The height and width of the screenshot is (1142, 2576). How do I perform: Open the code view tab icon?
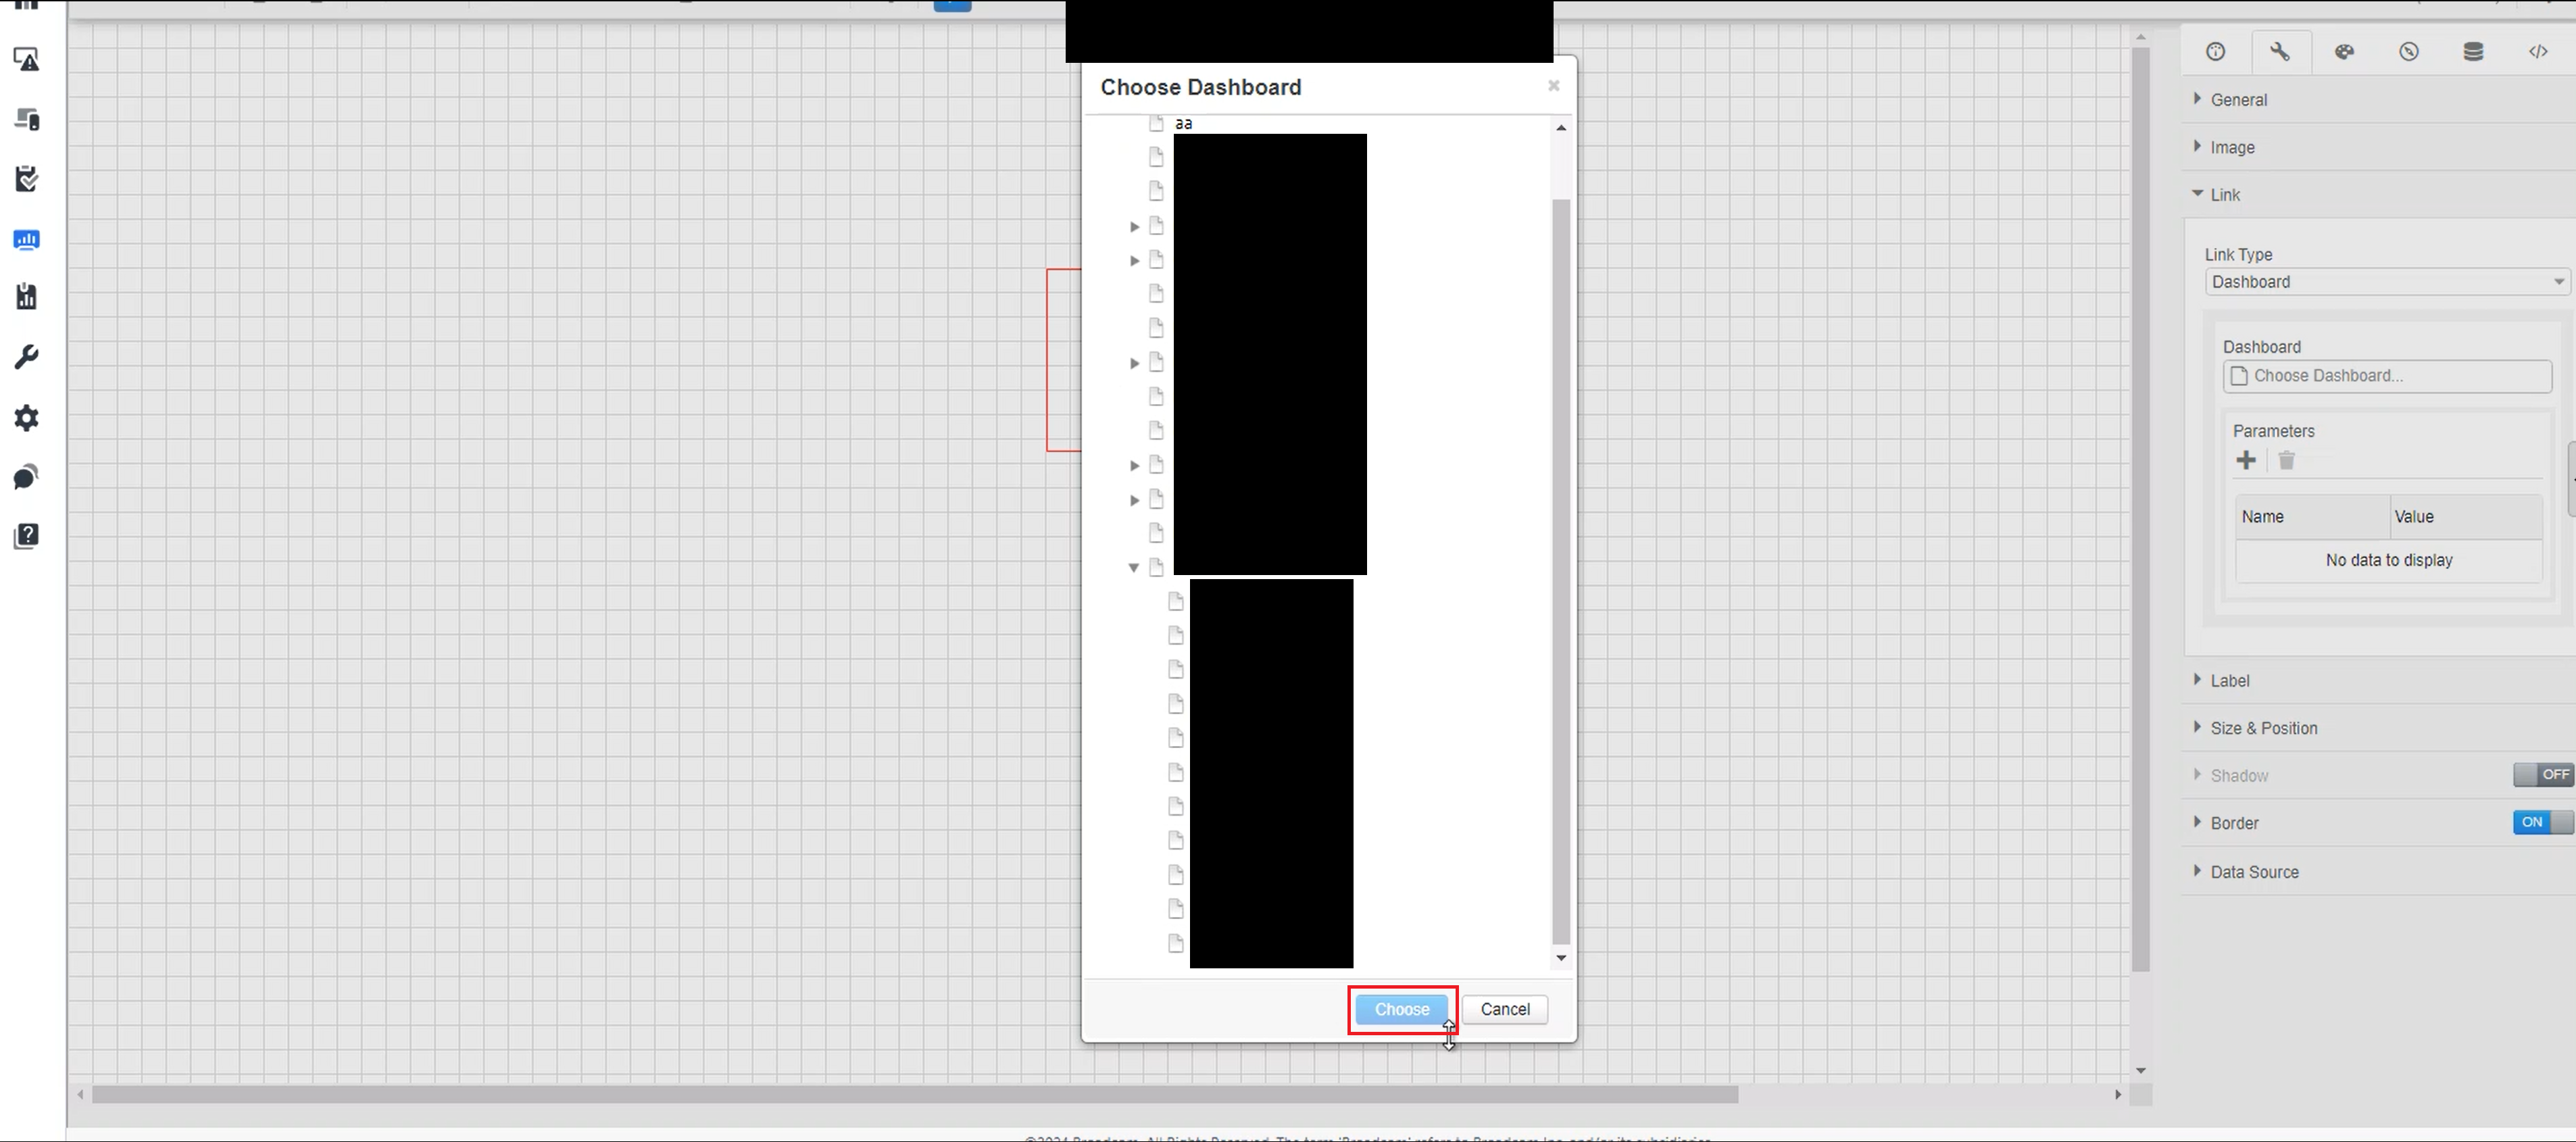[x=2537, y=52]
